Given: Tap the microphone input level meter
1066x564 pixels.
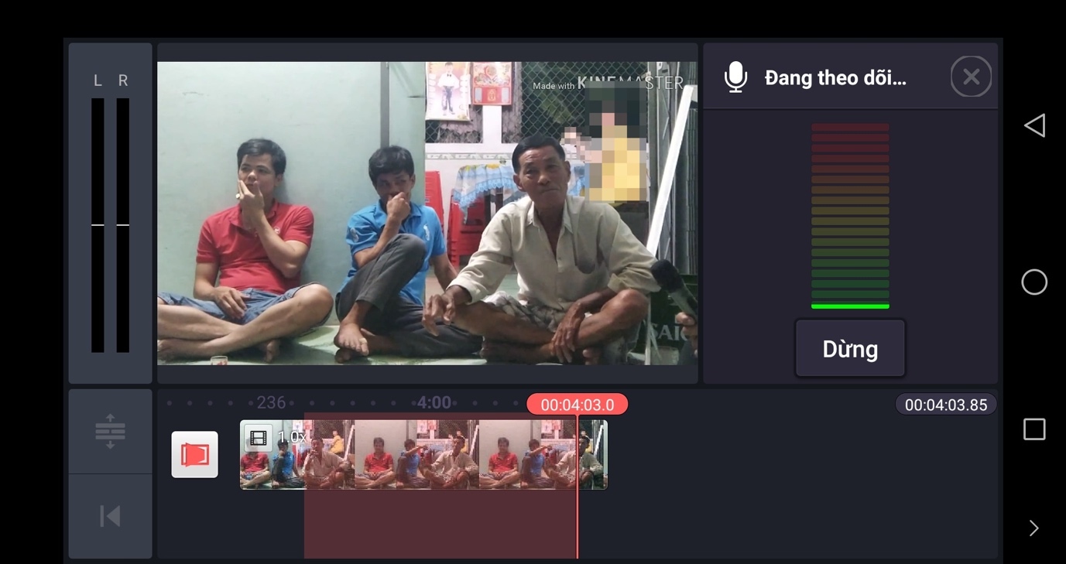Looking at the screenshot, I should tap(849, 217).
